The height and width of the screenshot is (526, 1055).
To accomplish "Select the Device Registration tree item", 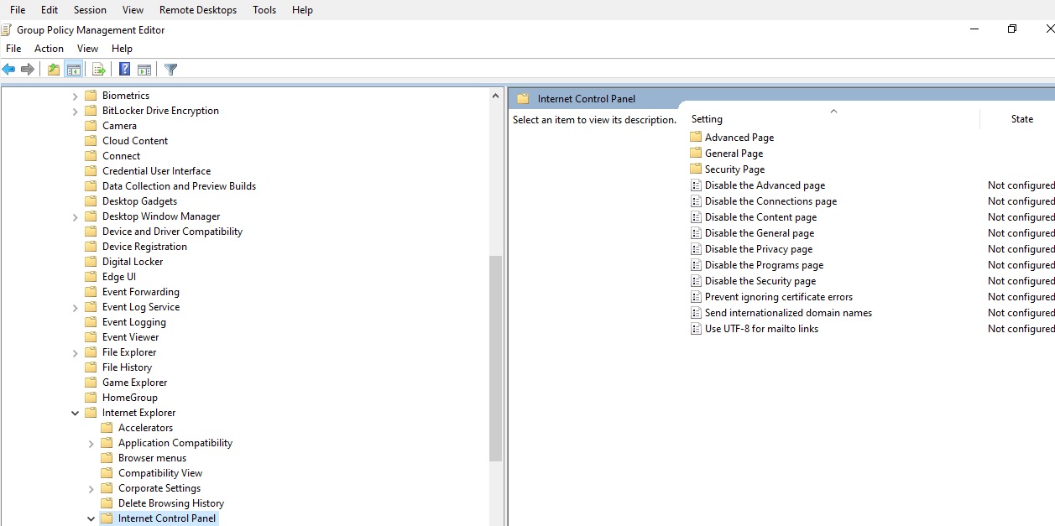I will [144, 247].
